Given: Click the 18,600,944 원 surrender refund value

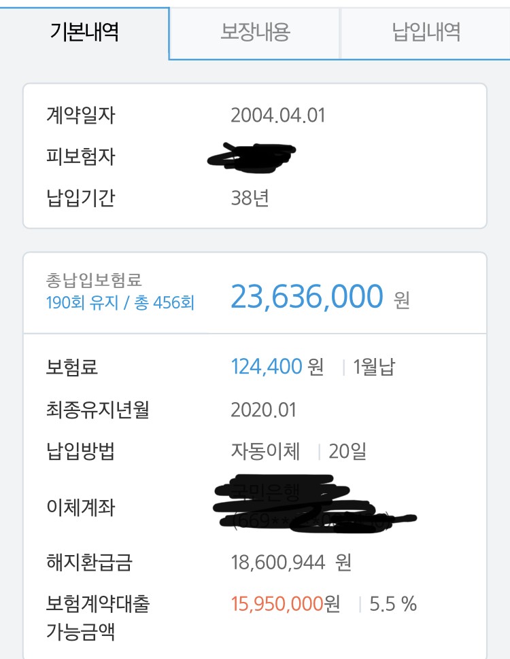Looking at the screenshot, I should coord(291,563).
